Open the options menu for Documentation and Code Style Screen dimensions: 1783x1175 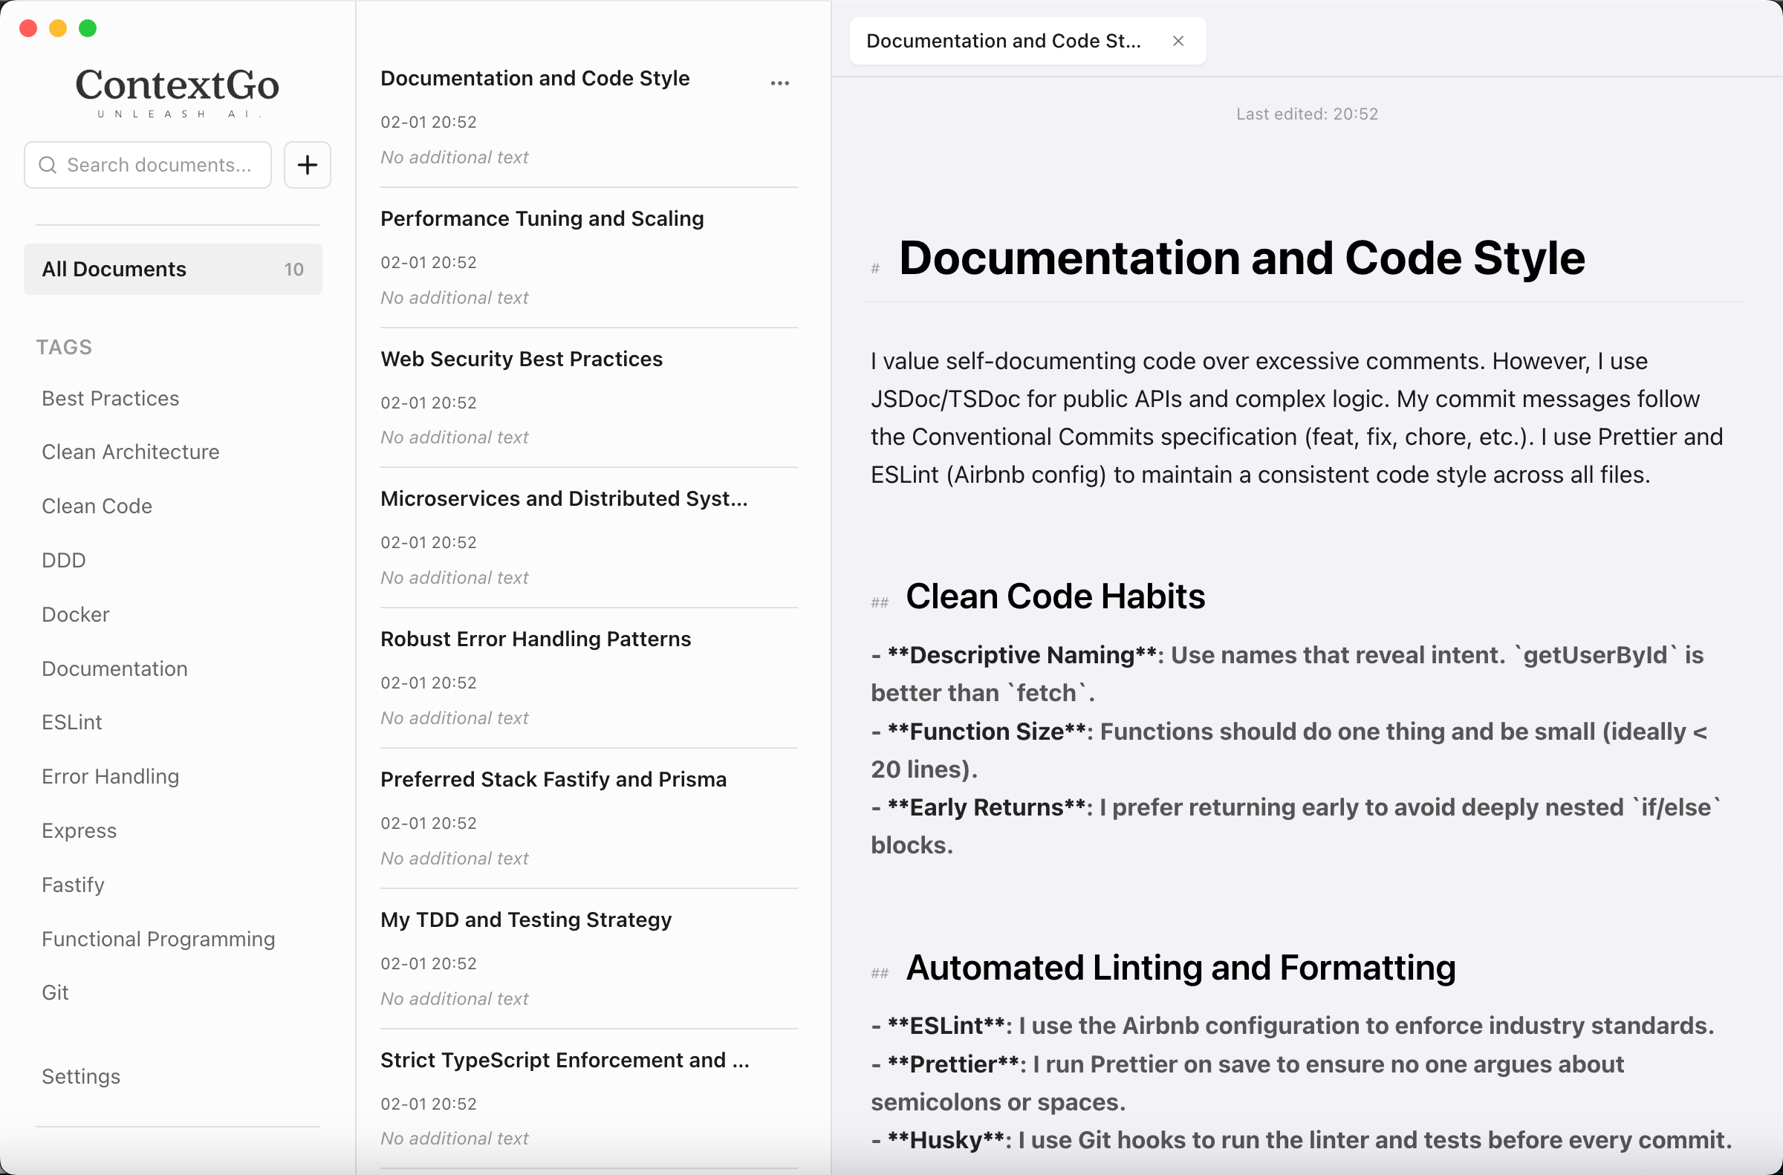click(x=779, y=82)
